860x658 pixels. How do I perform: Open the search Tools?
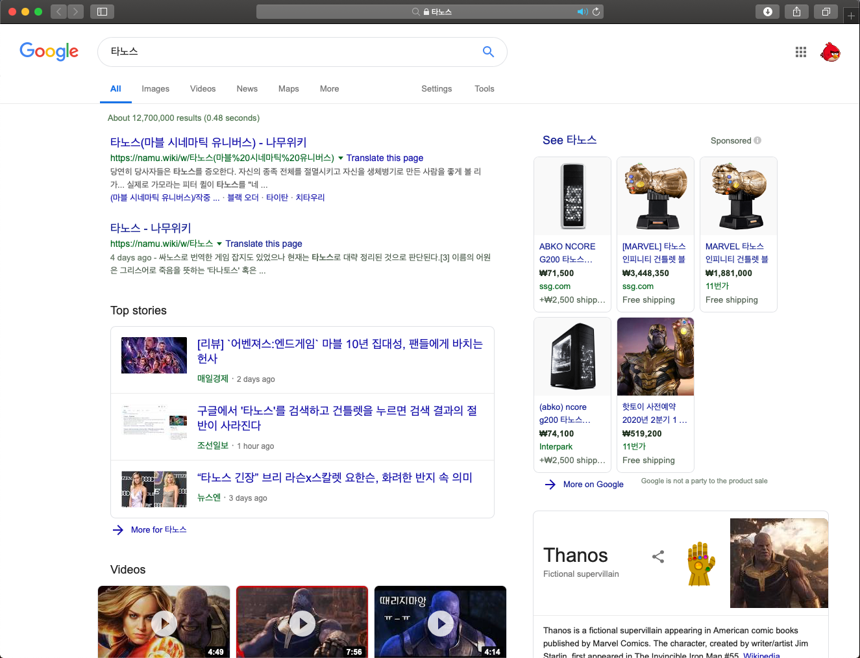pyautogui.click(x=484, y=89)
